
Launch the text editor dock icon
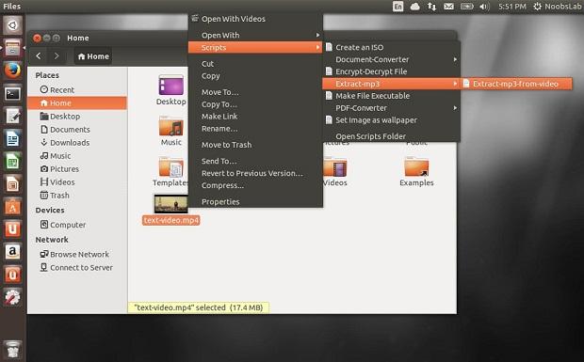(x=12, y=116)
